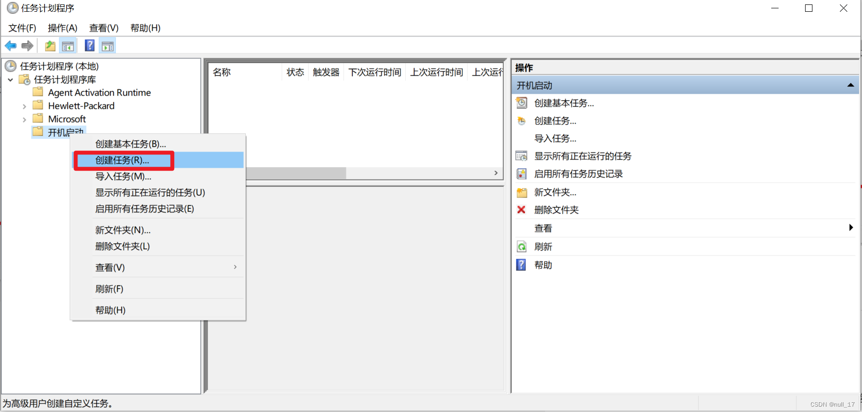The height and width of the screenshot is (412, 862).
Task: Sort task list by 状态 column header
Action: [x=295, y=72]
